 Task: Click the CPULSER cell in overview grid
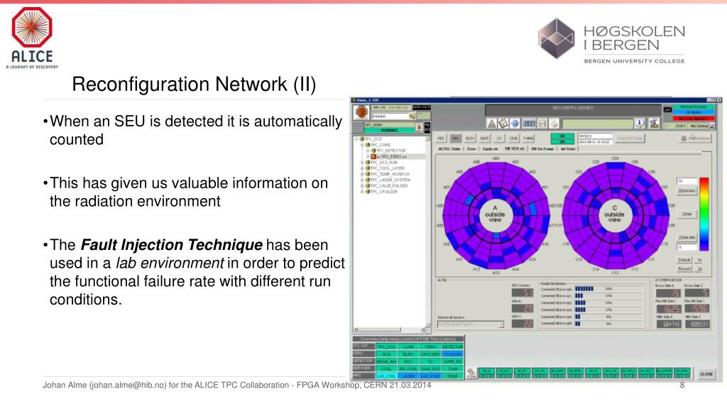pos(452,354)
